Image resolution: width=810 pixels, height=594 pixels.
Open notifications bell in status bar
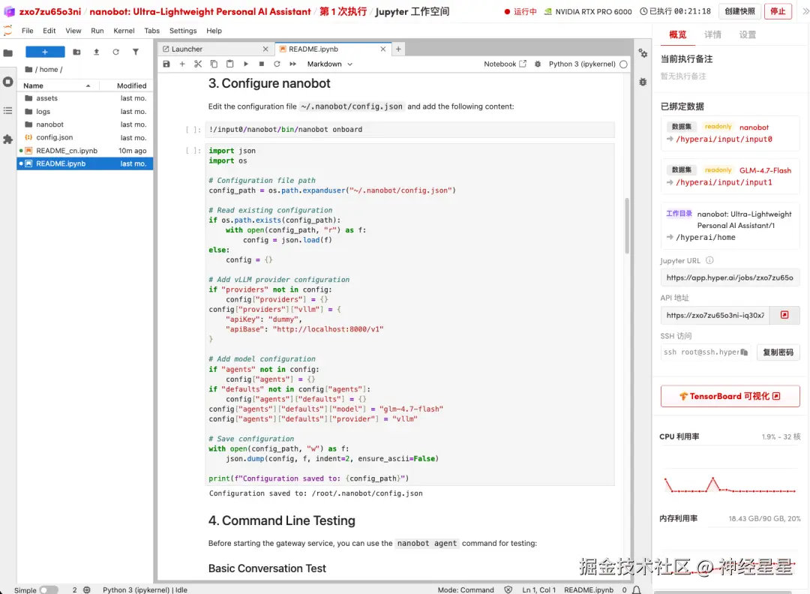tap(637, 589)
